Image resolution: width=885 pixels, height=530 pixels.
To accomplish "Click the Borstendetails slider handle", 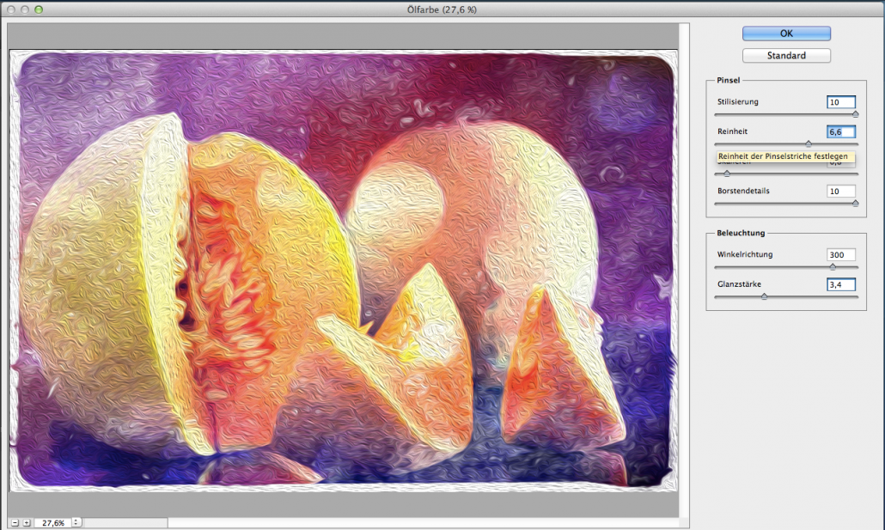I will click(855, 203).
